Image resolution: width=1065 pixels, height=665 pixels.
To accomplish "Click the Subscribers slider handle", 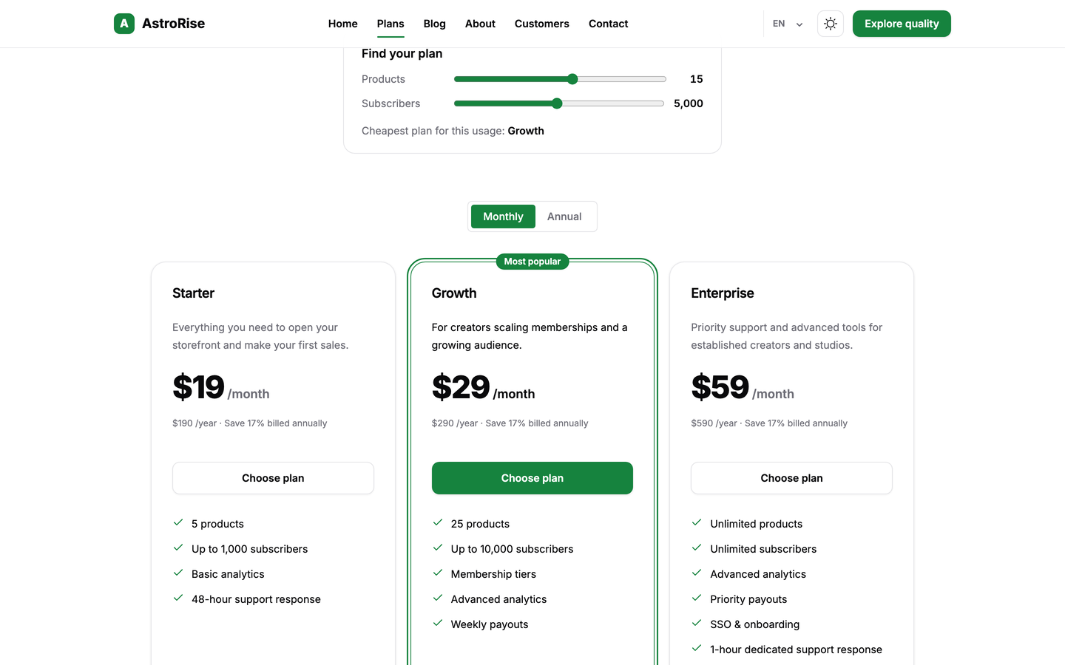I will pyautogui.click(x=557, y=103).
